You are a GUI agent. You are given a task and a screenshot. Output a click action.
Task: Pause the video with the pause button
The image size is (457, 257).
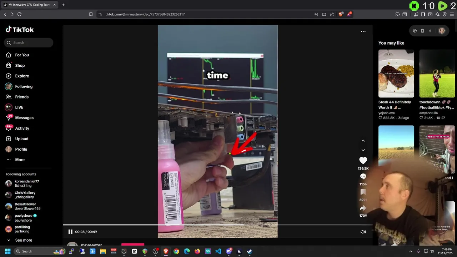point(70,232)
